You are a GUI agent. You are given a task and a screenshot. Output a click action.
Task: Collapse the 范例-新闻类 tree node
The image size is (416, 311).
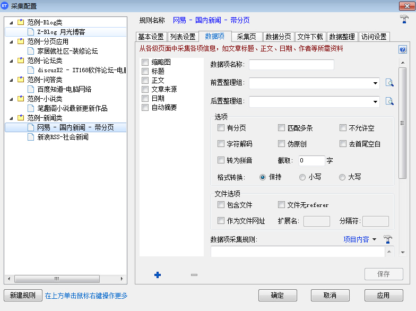(11, 118)
